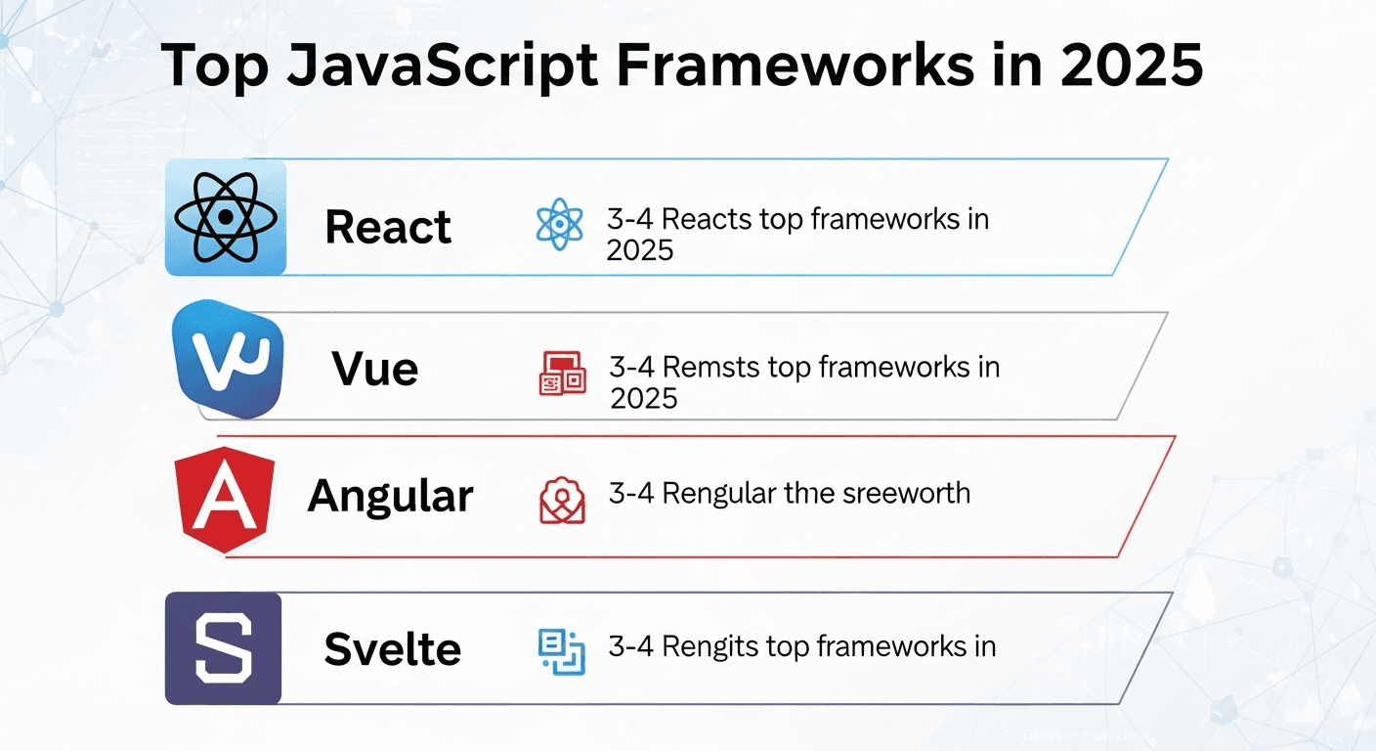The width and height of the screenshot is (1376, 751).
Task: Click small red icon in Vue row
Action: coord(562,373)
